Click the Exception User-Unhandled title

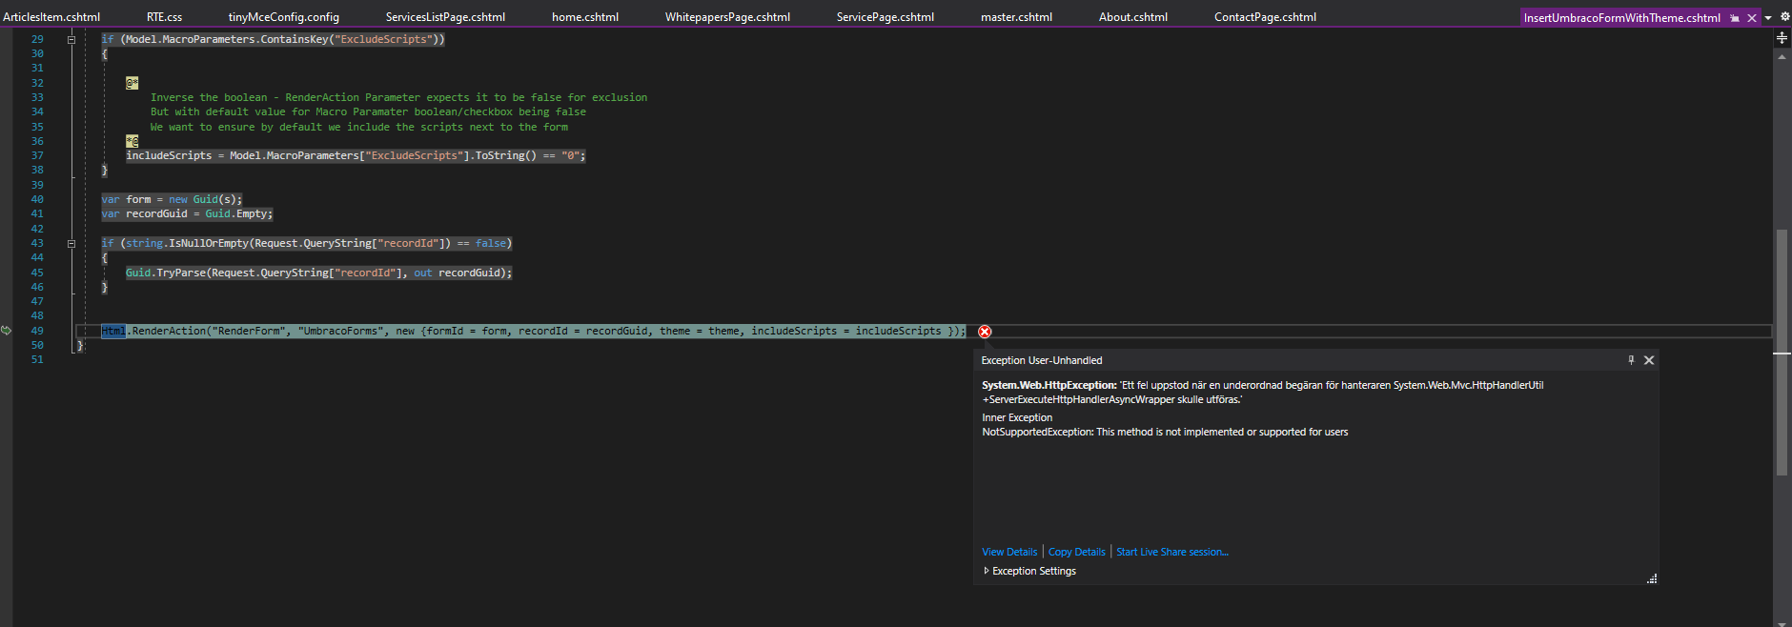pos(1042,360)
